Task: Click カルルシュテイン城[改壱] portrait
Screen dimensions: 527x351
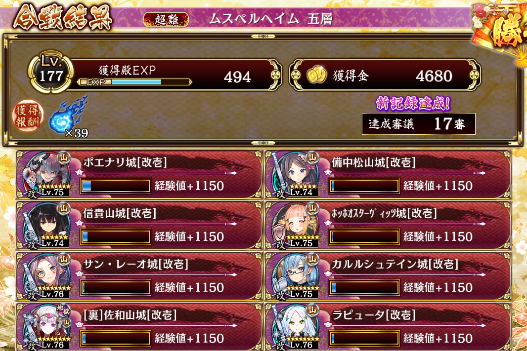Action: [295, 276]
